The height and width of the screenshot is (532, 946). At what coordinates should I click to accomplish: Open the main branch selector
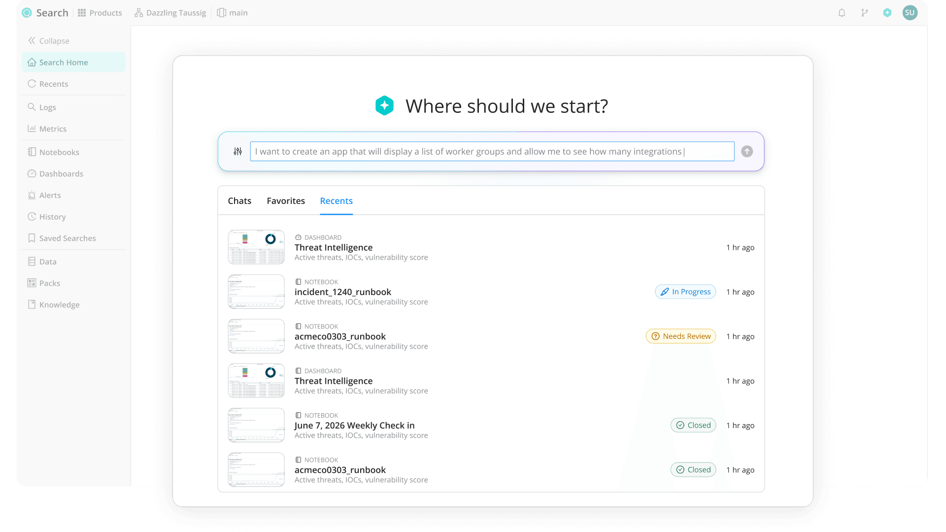pyautogui.click(x=233, y=13)
